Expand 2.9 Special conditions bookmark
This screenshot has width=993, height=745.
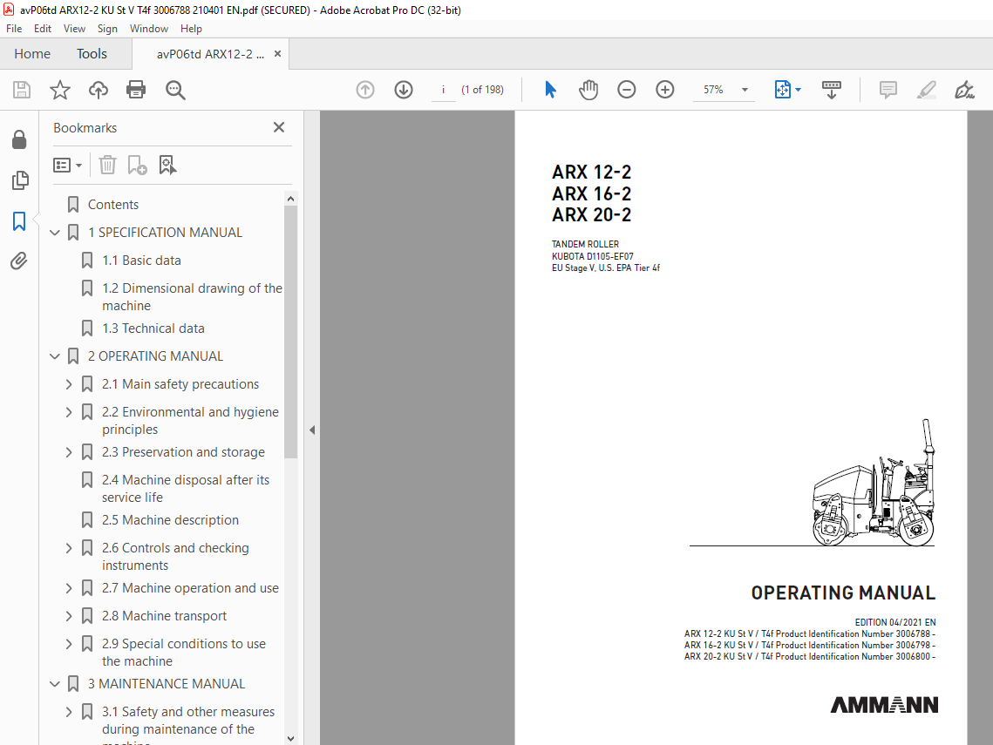coord(69,644)
